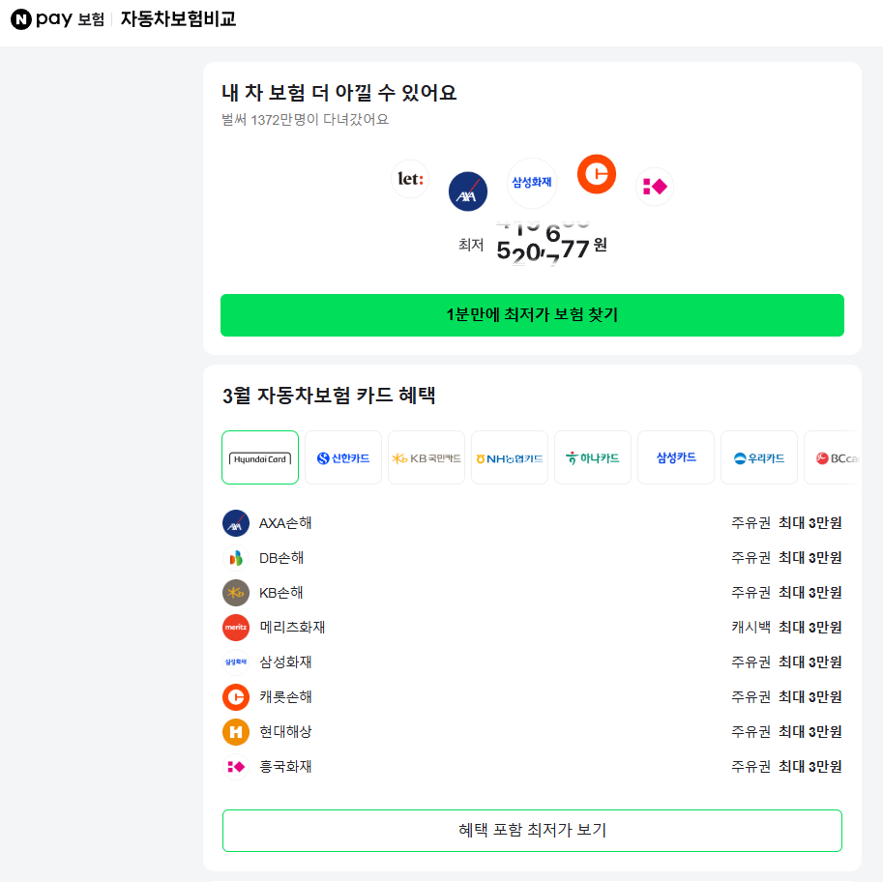Select the 삼성화재 insurer icon in the list
Screen dimensions: 883x882
tap(234, 661)
